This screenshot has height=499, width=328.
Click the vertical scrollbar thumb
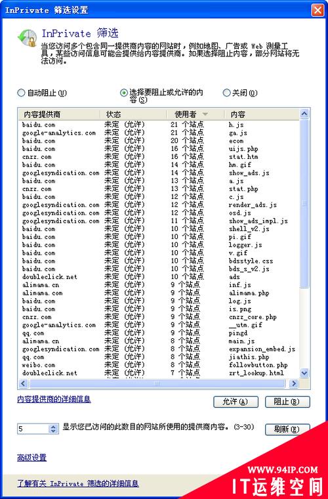coord(304,204)
